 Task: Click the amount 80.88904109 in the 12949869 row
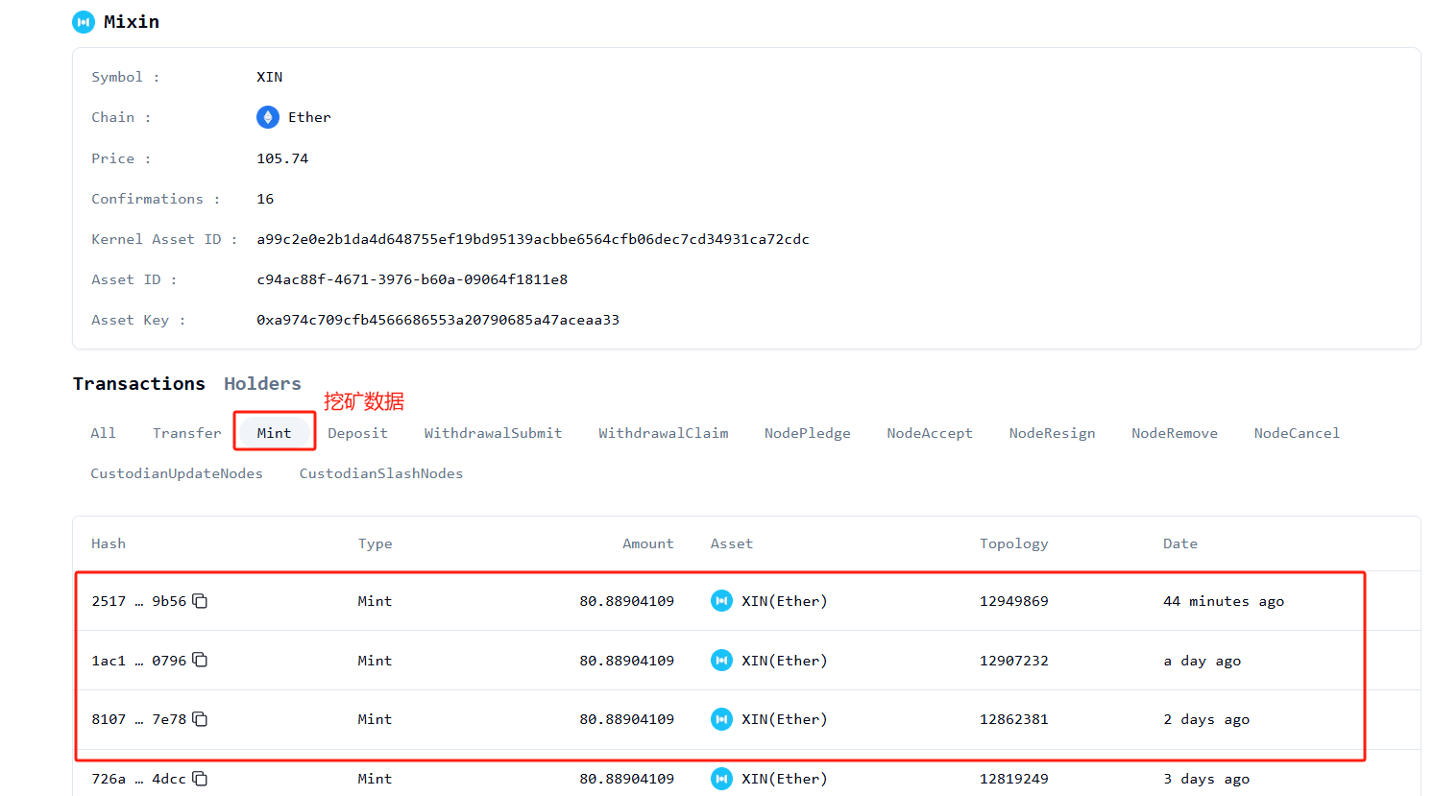tap(626, 601)
